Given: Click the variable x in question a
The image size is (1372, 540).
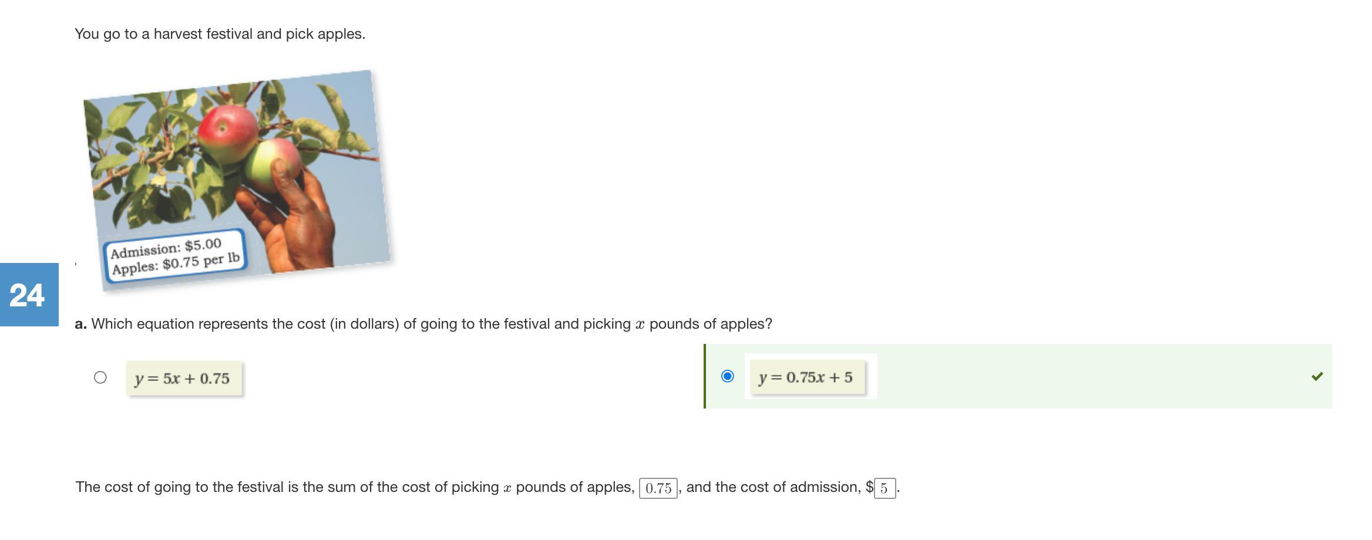Looking at the screenshot, I should coord(640,325).
